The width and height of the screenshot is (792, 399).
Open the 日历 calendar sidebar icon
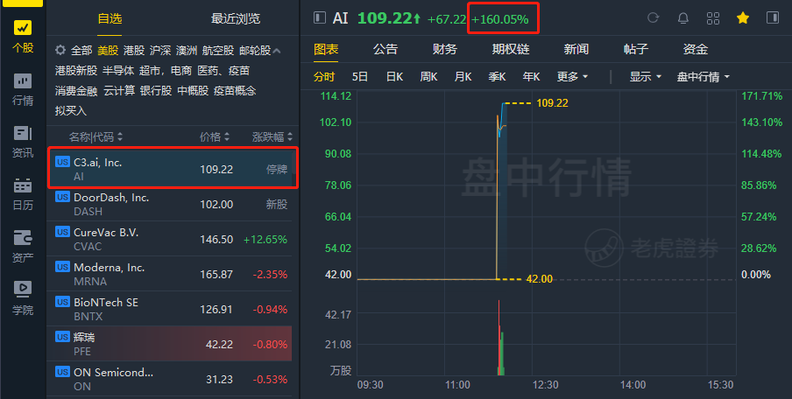pos(22,194)
